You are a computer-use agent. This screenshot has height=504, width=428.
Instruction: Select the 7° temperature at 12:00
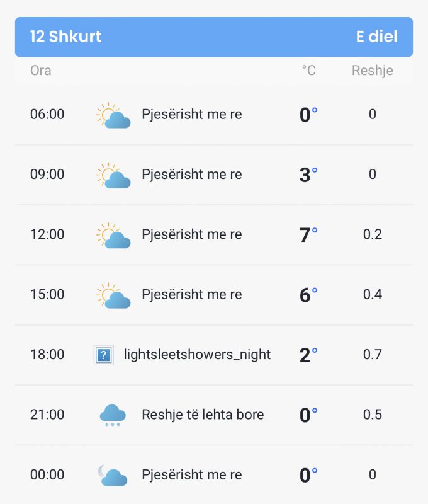click(x=308, y=234)
